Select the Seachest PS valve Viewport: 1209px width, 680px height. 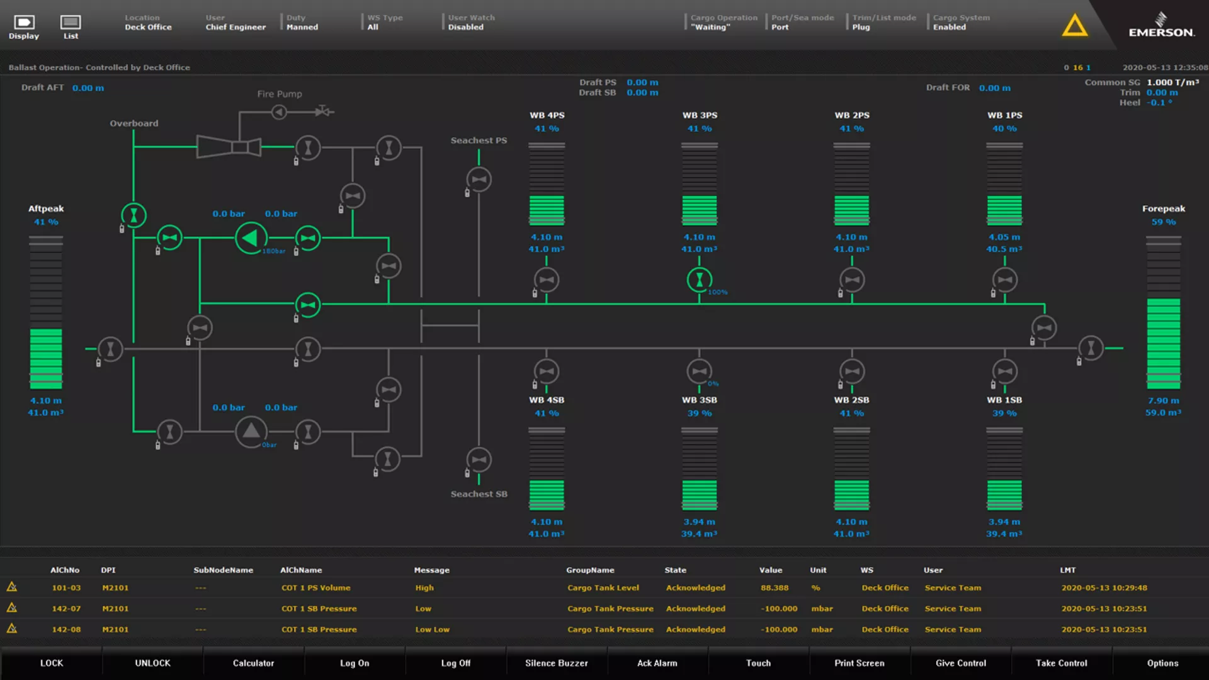tap(479, 179)
